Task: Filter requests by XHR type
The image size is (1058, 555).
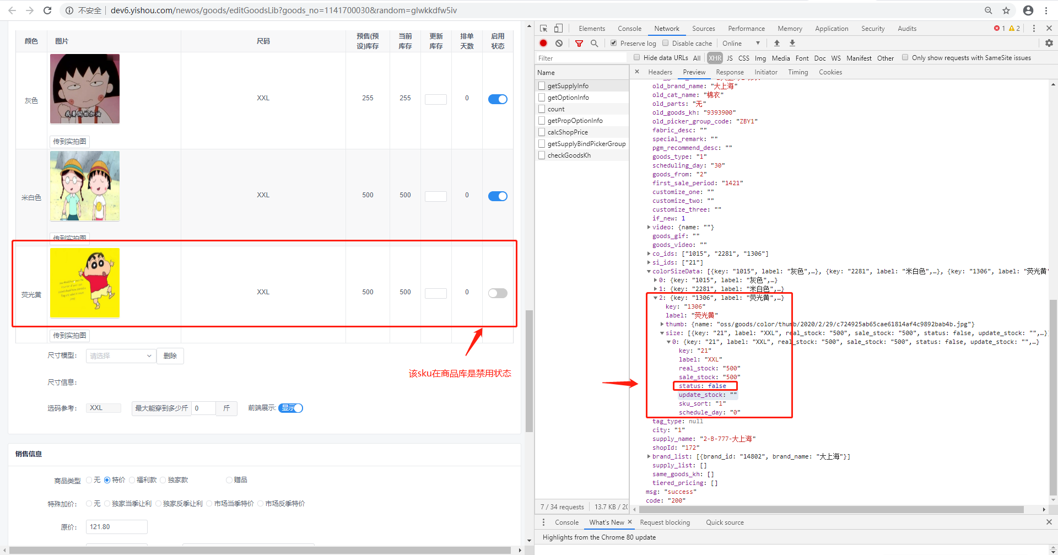Action: coord(715,58)
